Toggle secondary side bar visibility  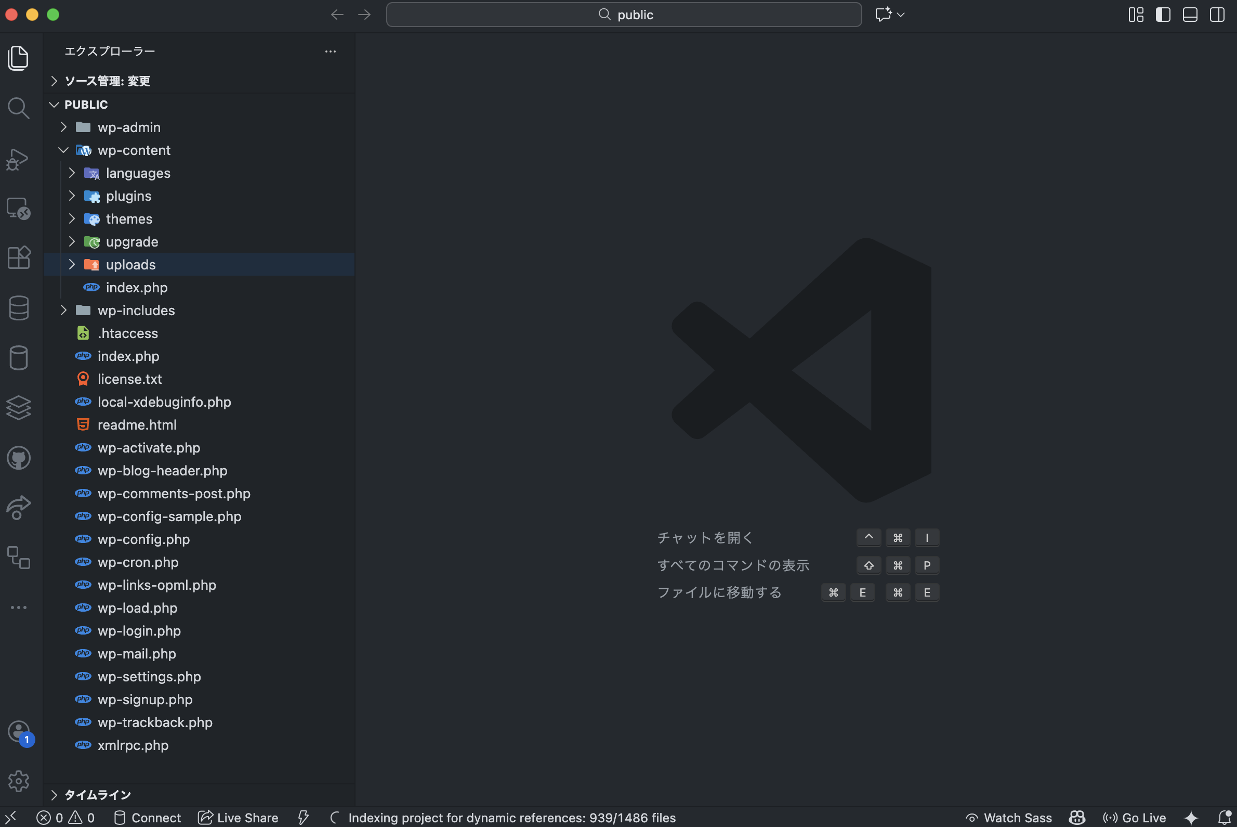tap(1217, 15)
